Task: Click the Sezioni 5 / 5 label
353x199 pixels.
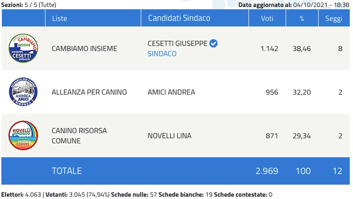Action: [29, 5]
